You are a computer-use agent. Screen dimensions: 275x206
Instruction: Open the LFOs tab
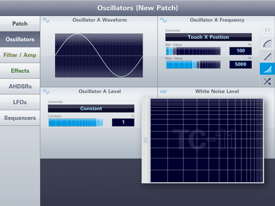pos(20,102)
